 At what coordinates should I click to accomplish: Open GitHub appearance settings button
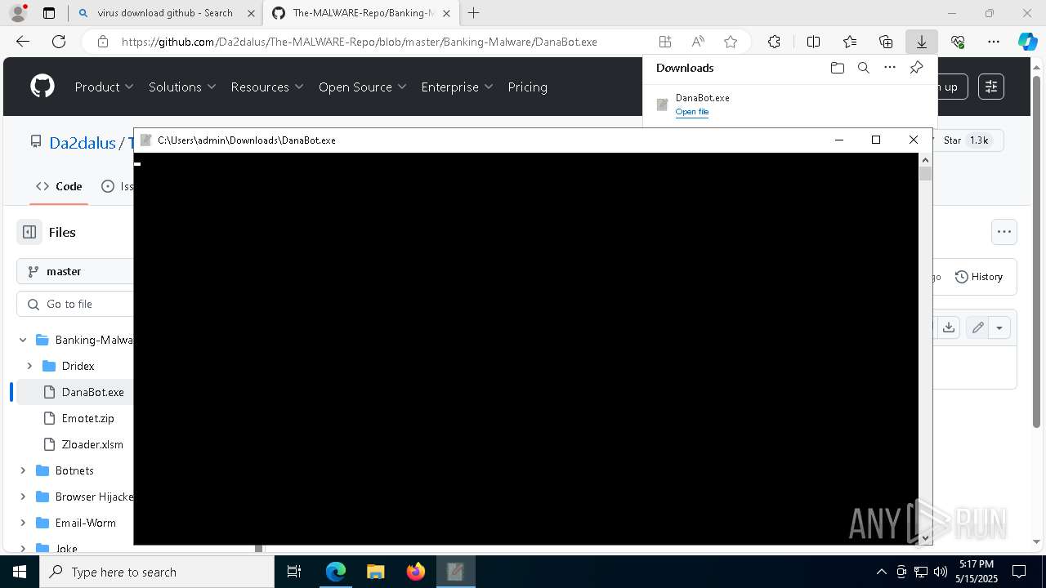coord(990,87)
